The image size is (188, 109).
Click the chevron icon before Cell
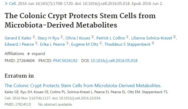click(6, 4)
